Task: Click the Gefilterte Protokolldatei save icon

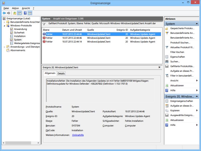Action: tap(167, 66)
